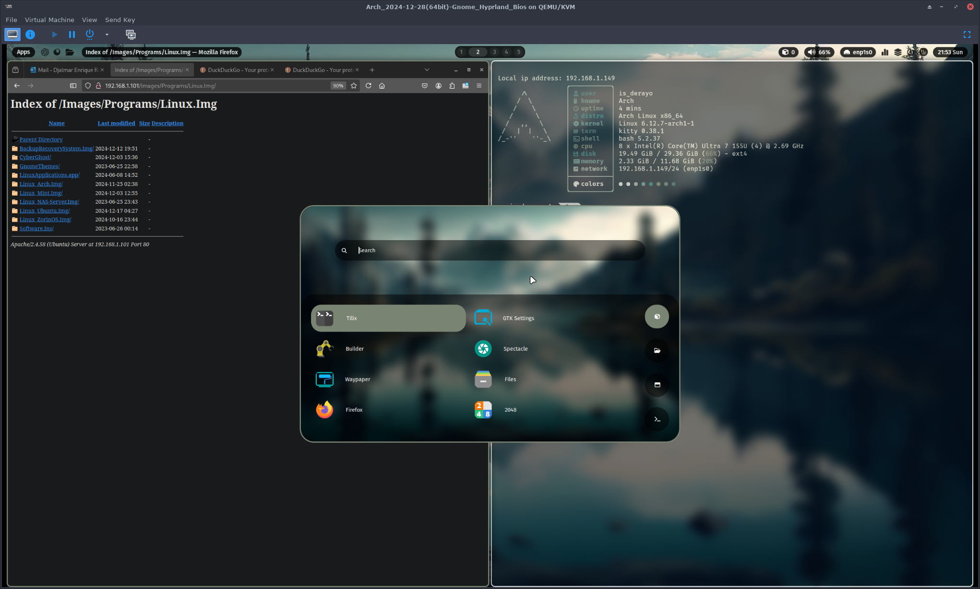
Task: Open Firefox extensions puzzle icon
Action: coord(452,86)
